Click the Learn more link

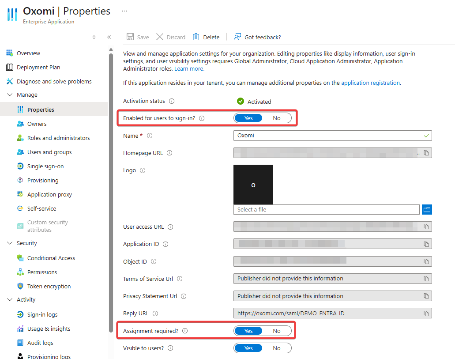(x=189, y=69)
